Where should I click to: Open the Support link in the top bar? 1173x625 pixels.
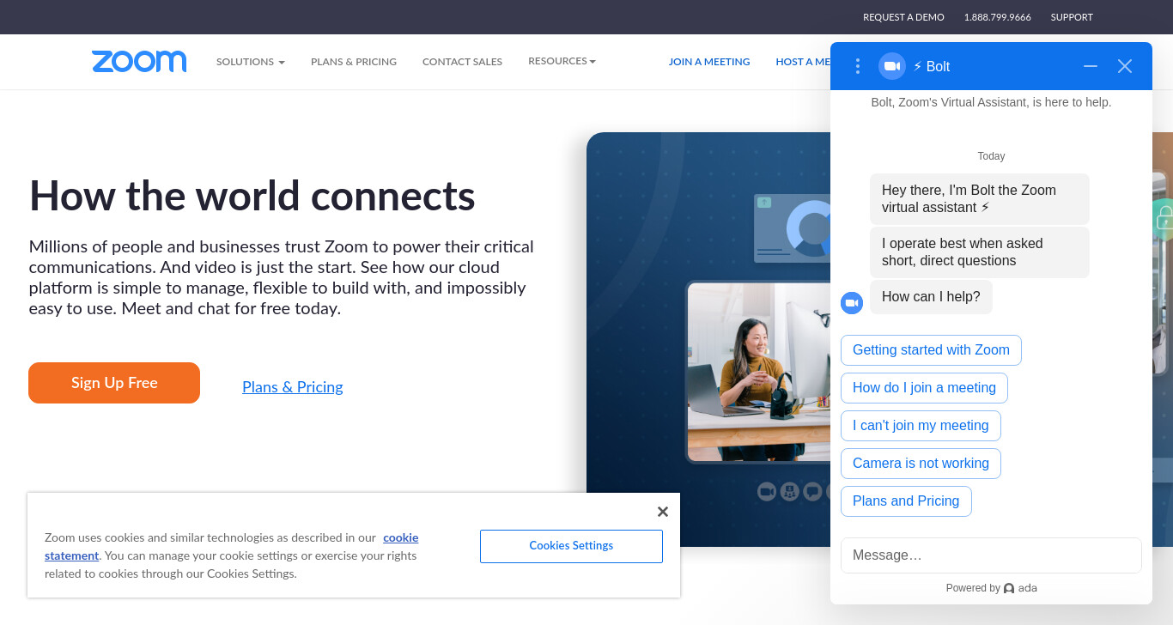pos(1072,17)
